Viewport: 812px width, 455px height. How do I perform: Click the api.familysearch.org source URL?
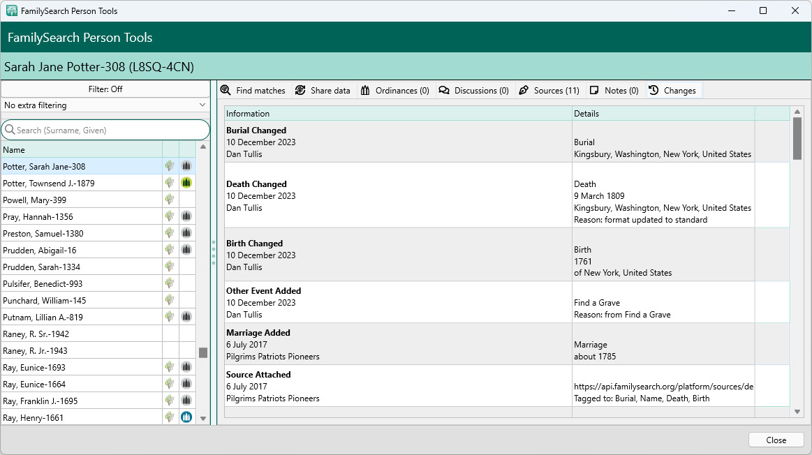point(663,386)
